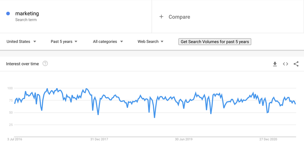Click the 27 Dec 2020 axis label

tap(268, 139)
